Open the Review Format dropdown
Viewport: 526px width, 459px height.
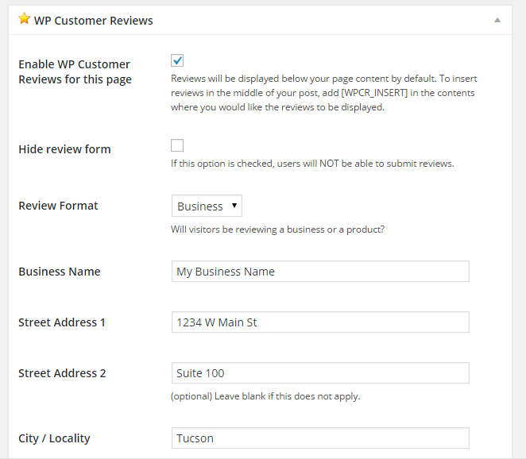coord(207,206)
